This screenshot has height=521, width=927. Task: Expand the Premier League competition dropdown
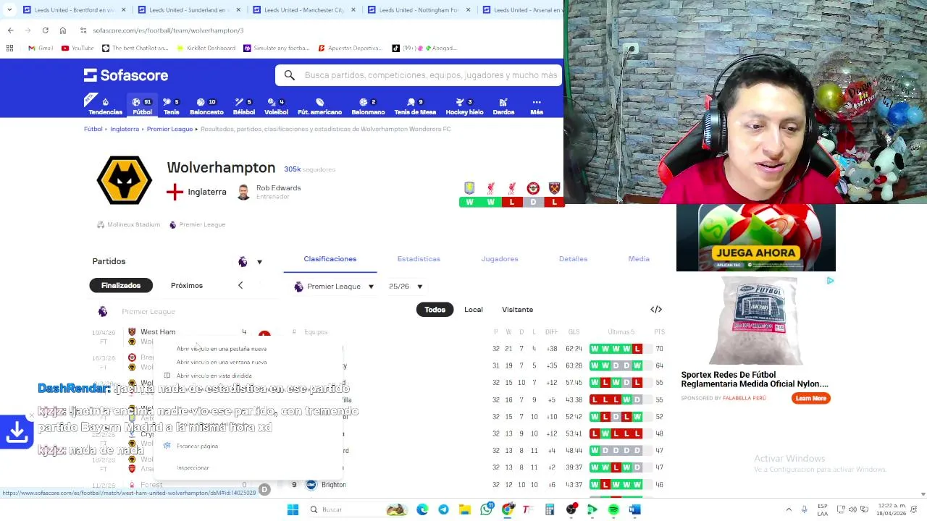click(334, 287)
